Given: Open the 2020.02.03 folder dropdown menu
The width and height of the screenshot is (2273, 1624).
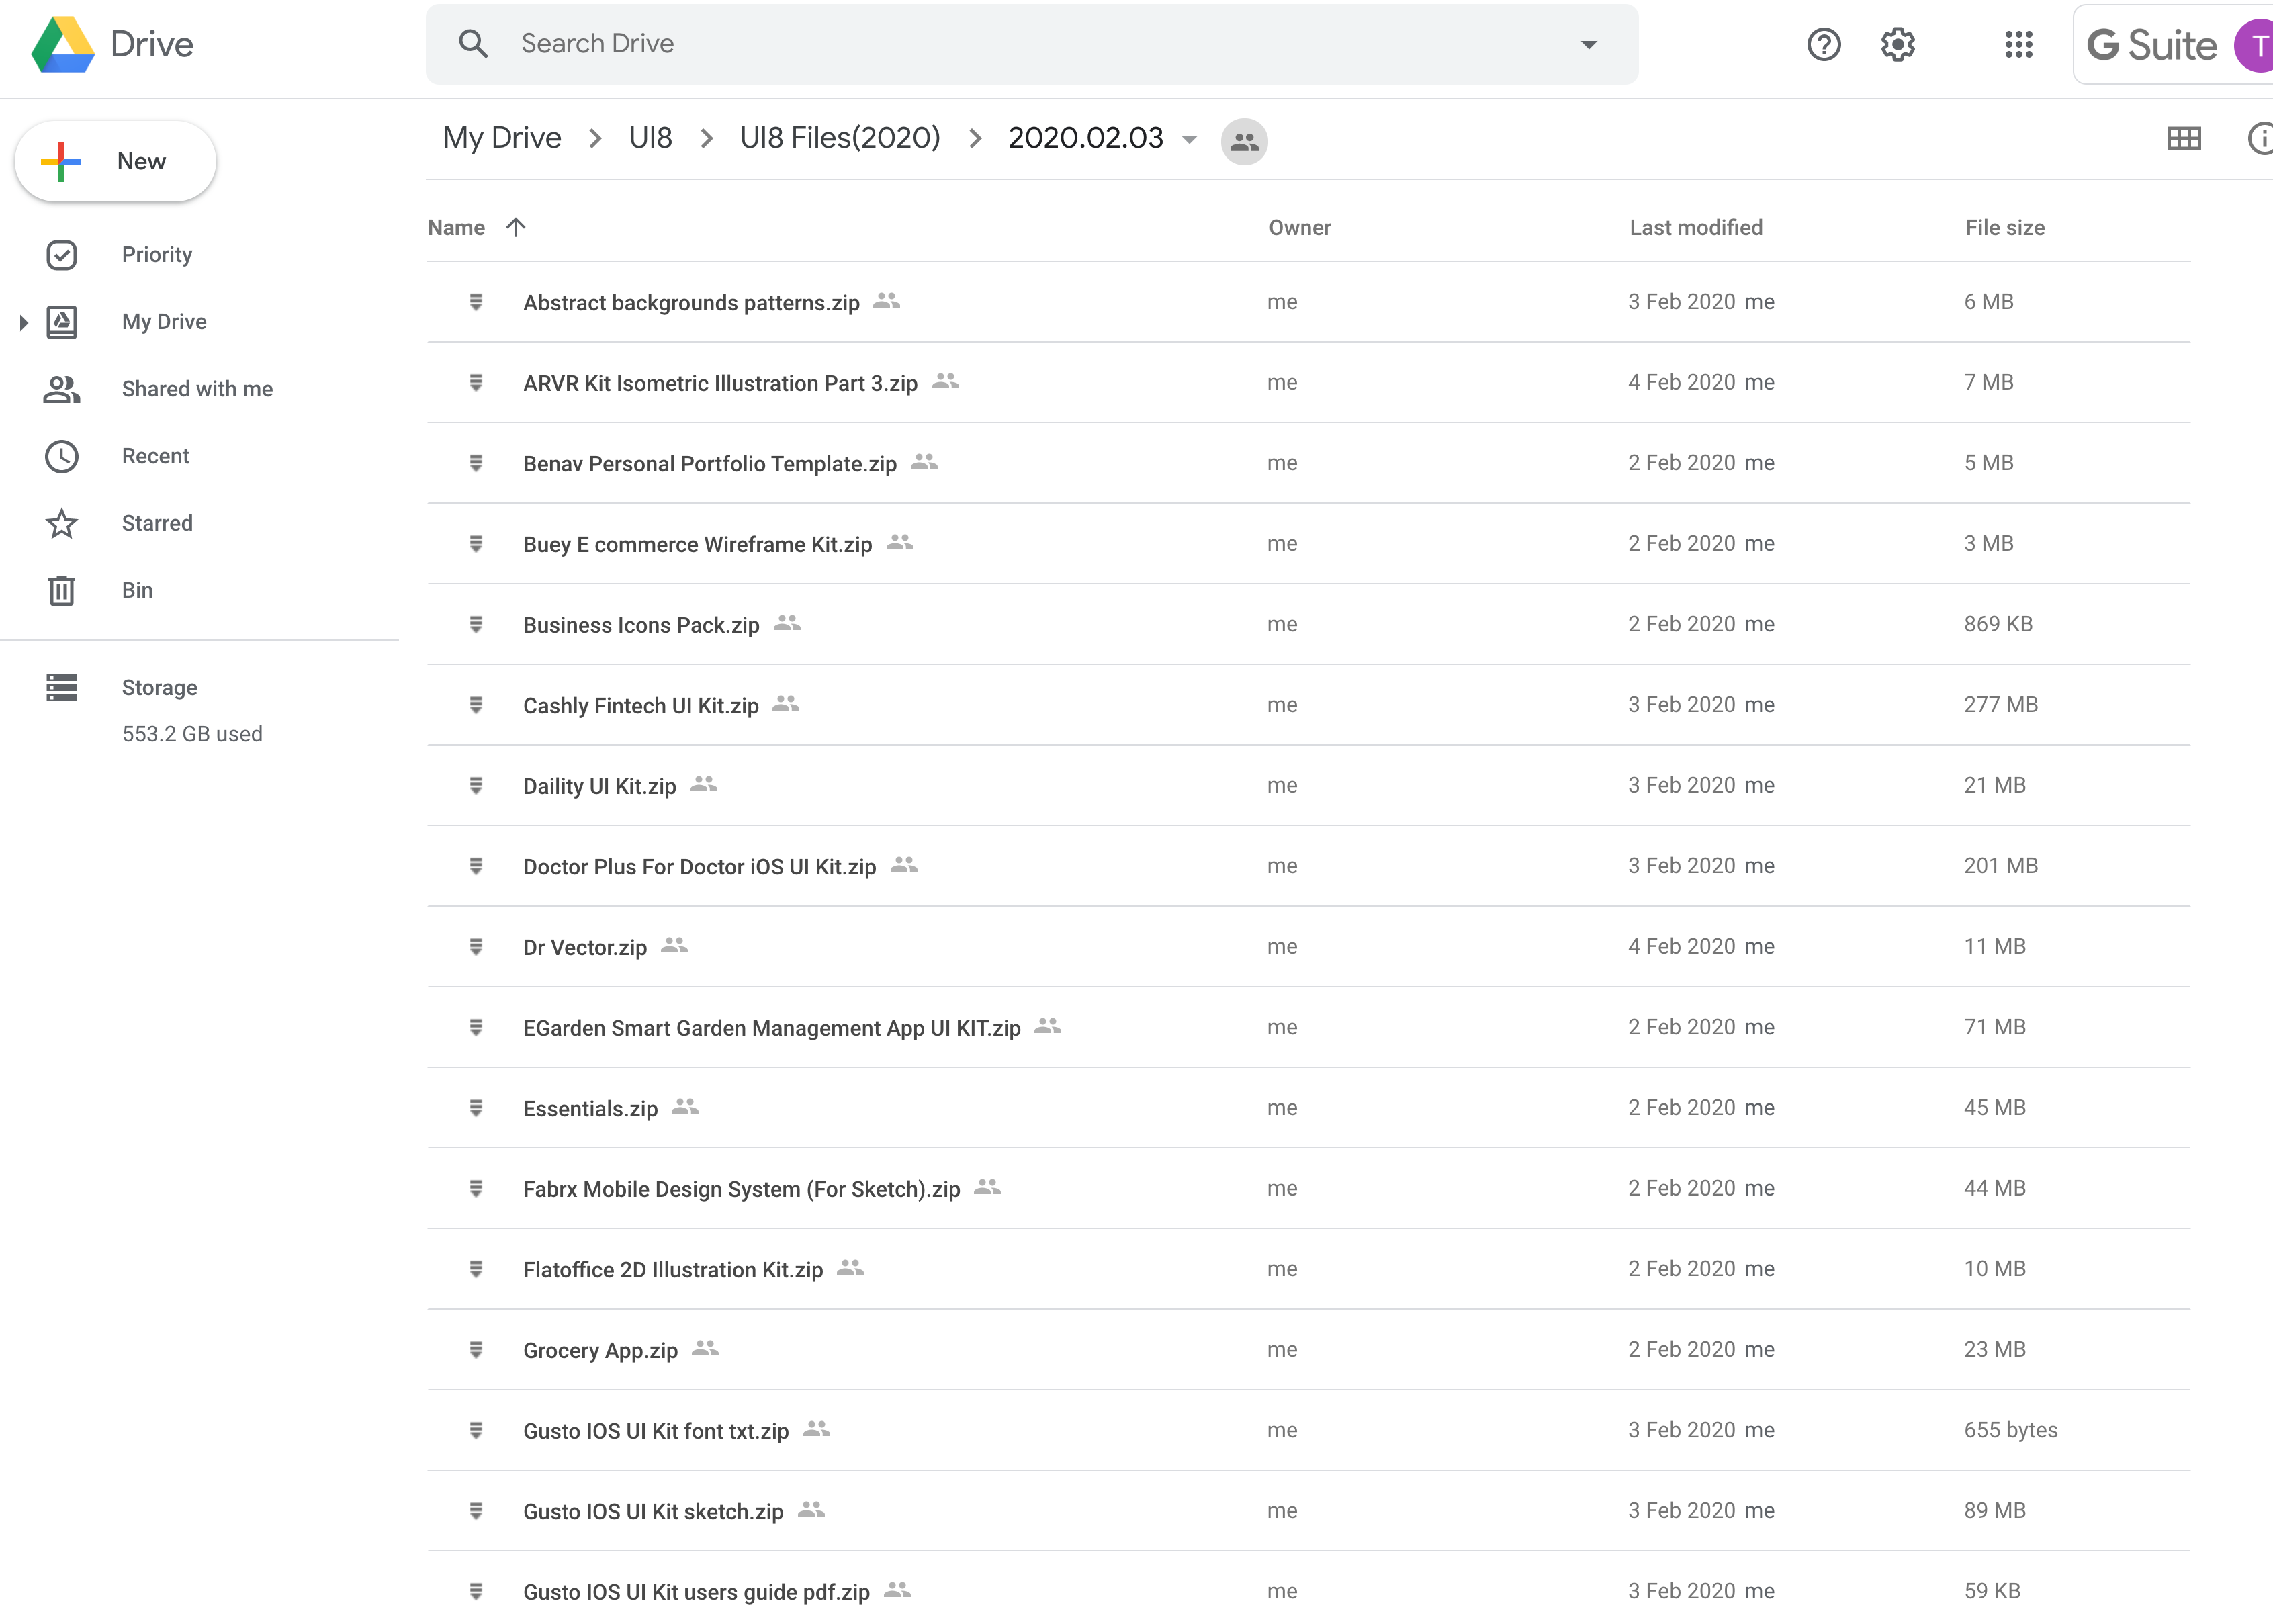Looking at the screenshot, I should click(1189, 139).
